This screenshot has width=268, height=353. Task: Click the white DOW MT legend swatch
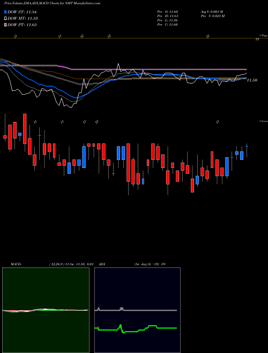tap(5, 19)
